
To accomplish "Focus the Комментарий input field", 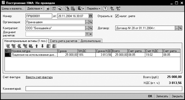I will 104,88.
